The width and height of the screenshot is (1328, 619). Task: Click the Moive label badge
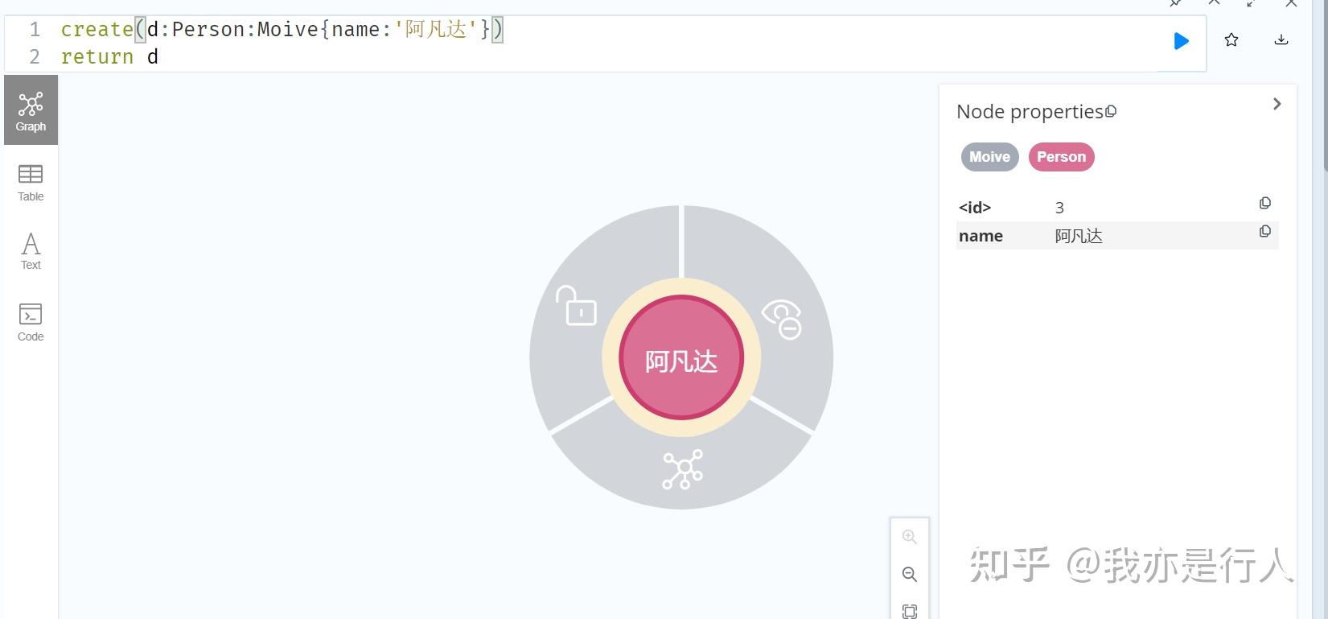click(989, 157)
